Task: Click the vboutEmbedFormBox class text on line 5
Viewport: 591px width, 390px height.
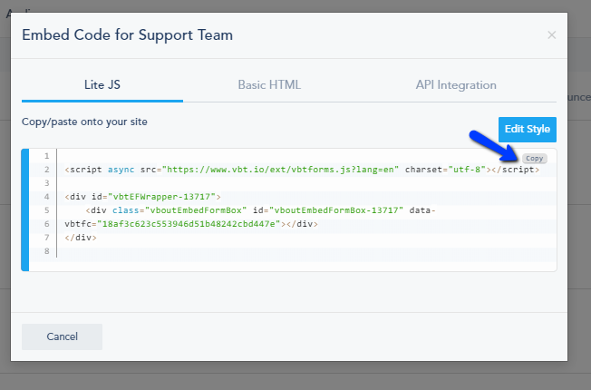Action: [196, 210]
